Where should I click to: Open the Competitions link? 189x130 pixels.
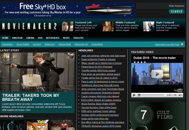tap(97, 44)
